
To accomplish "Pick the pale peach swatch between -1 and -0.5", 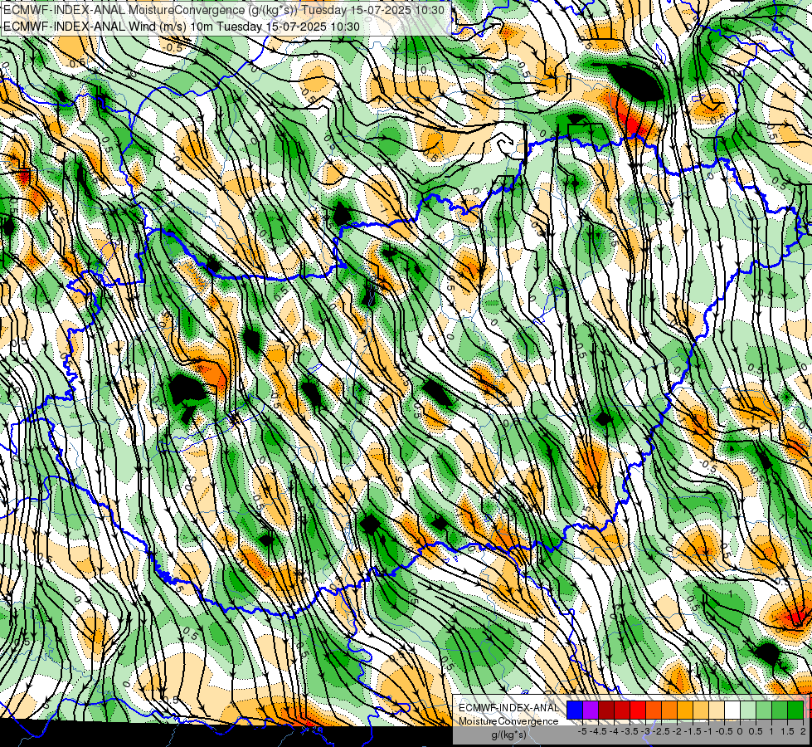I will [717, 710].
